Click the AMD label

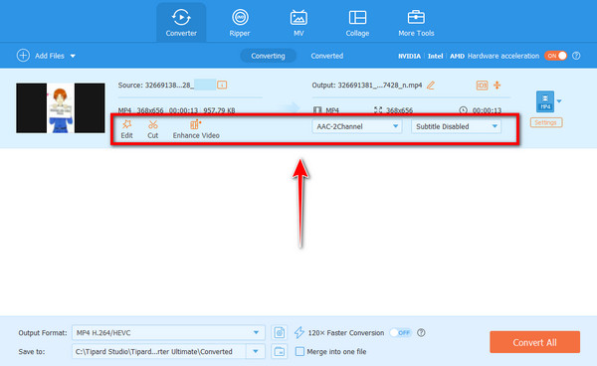[457, 56]
